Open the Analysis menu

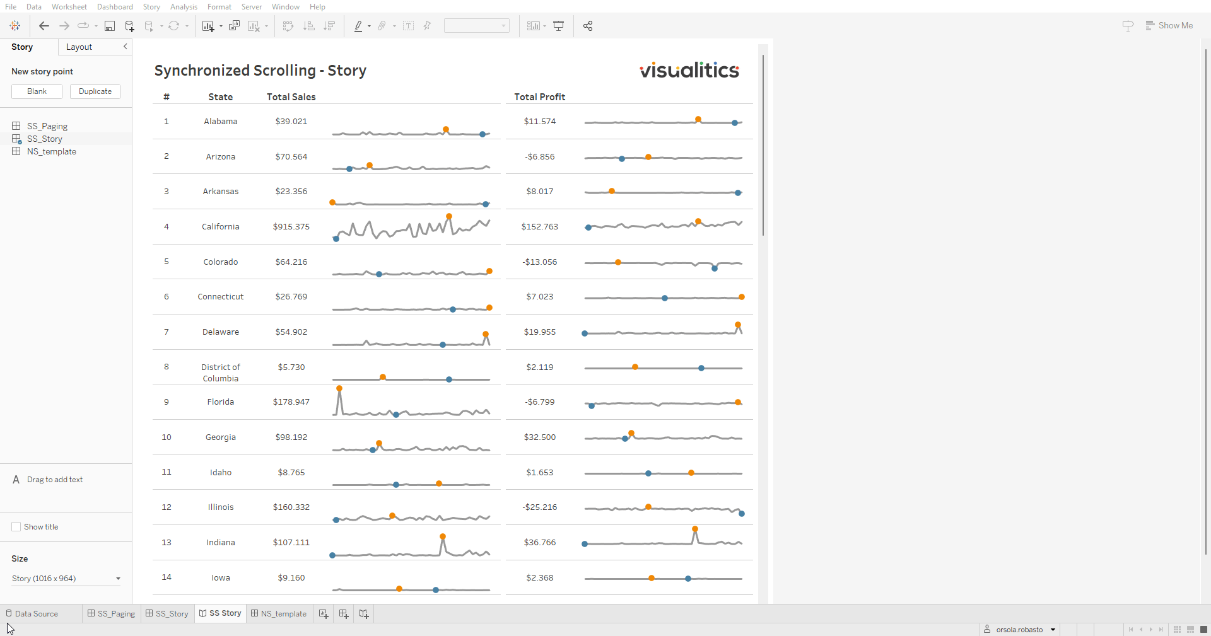[x=184, y=7]
